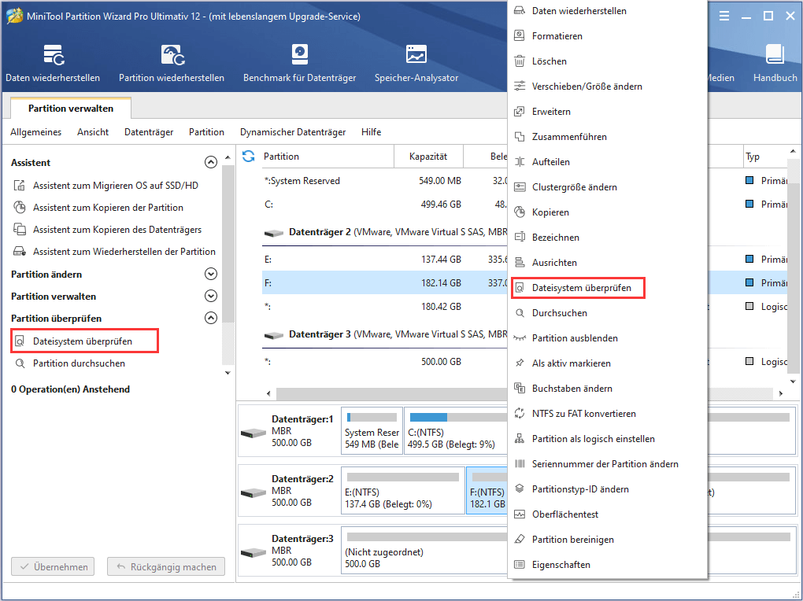Image resolution: width=803 pixels, height=601 pixels.
Task: Start Assistent zum Migrieren OS auf SSD/HD
Action: [105, 186]
